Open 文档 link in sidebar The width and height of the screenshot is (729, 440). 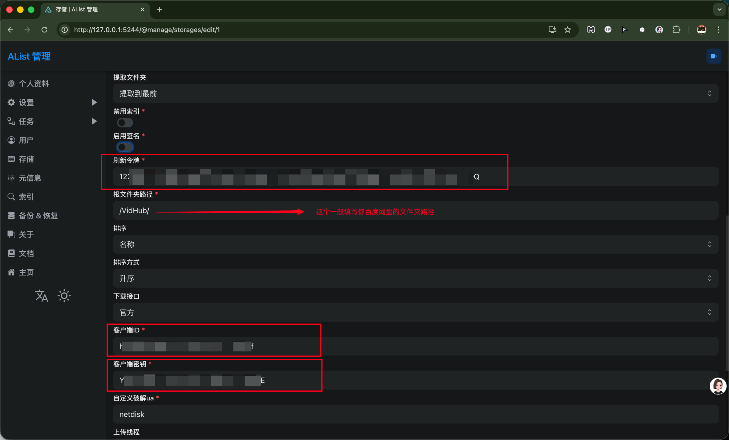[26, 253]
